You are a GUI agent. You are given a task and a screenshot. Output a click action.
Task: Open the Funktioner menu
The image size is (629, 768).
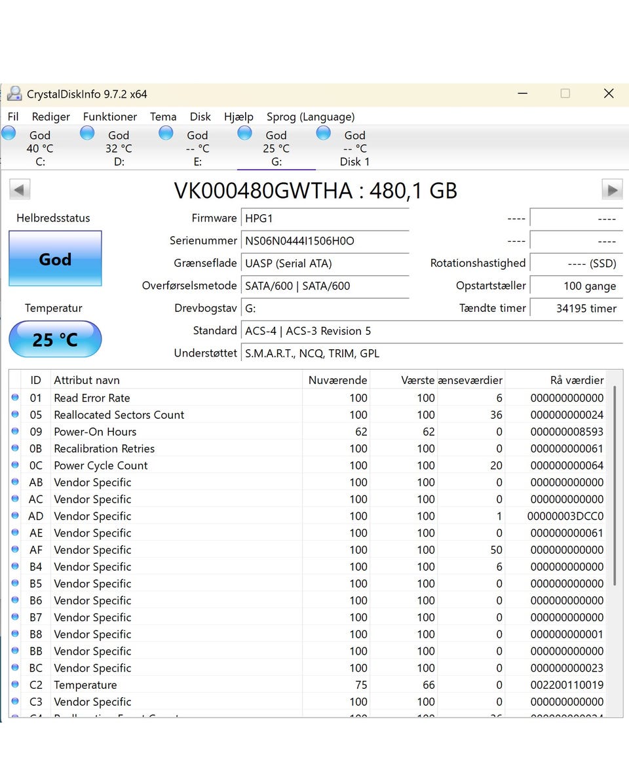tap(109, 117)
